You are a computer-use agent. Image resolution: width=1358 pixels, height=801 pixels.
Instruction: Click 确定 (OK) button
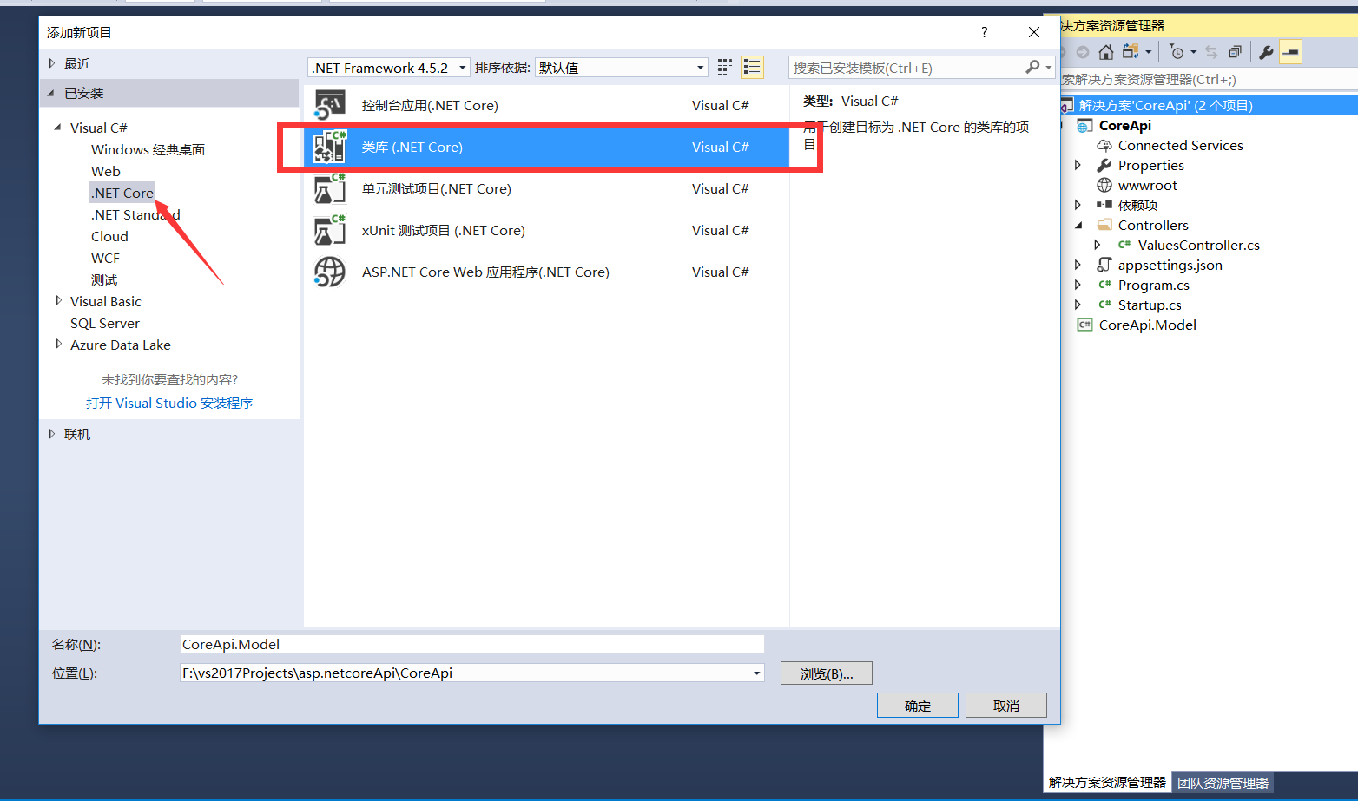point(918,706)
